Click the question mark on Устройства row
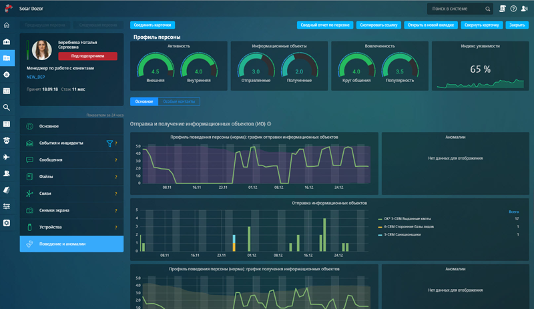The width and height of the screenshot is (534, 309). [115, 227]
